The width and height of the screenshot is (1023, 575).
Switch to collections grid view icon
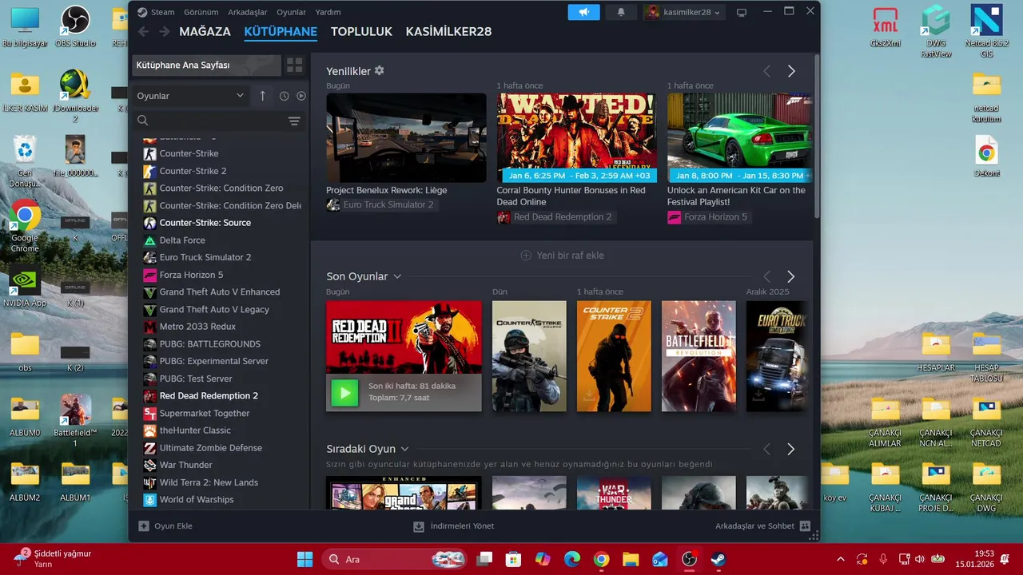click(295, 65)
